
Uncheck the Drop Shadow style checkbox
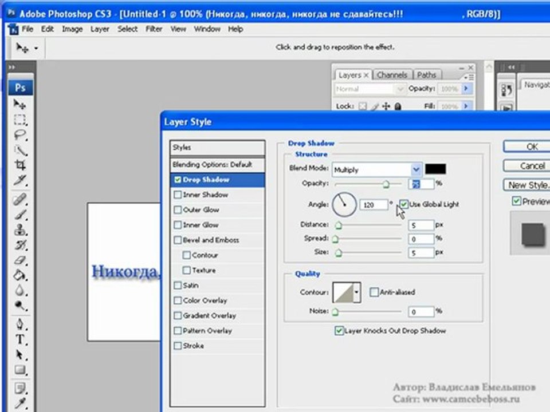[178, 180]
